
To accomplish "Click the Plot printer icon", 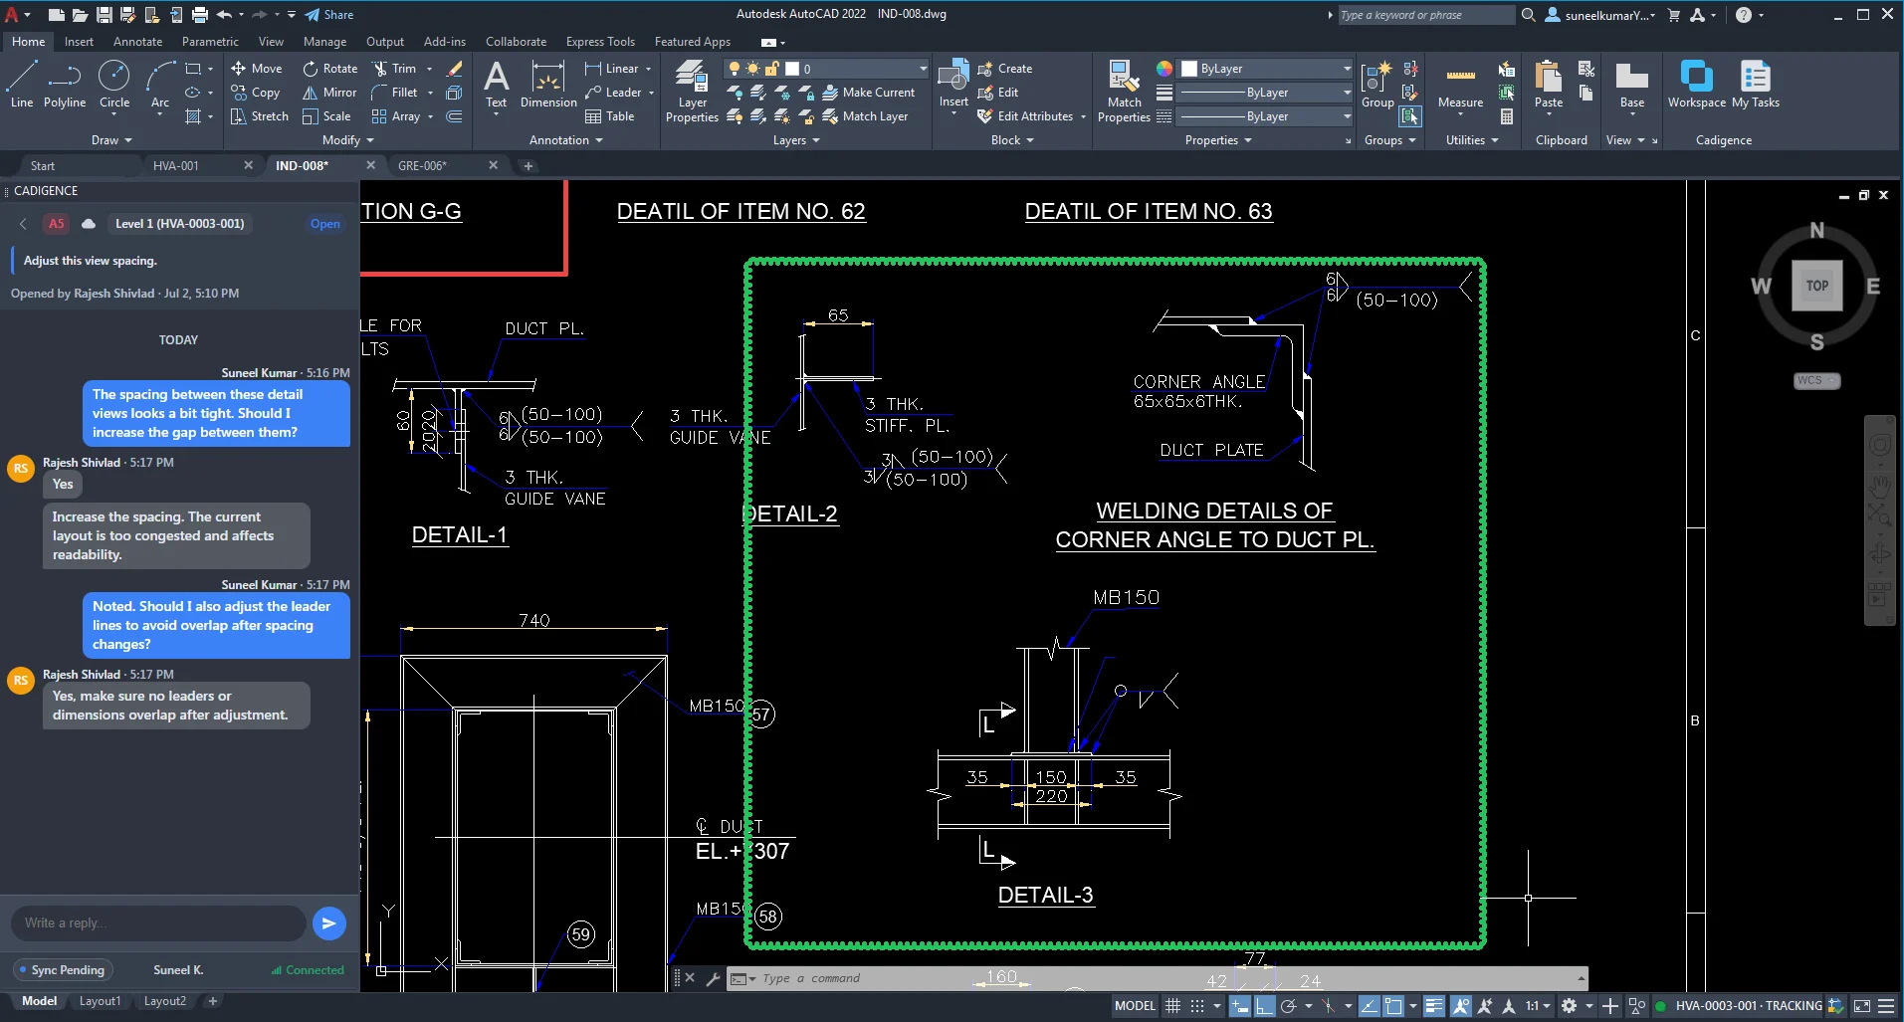I will coord(200,15).
